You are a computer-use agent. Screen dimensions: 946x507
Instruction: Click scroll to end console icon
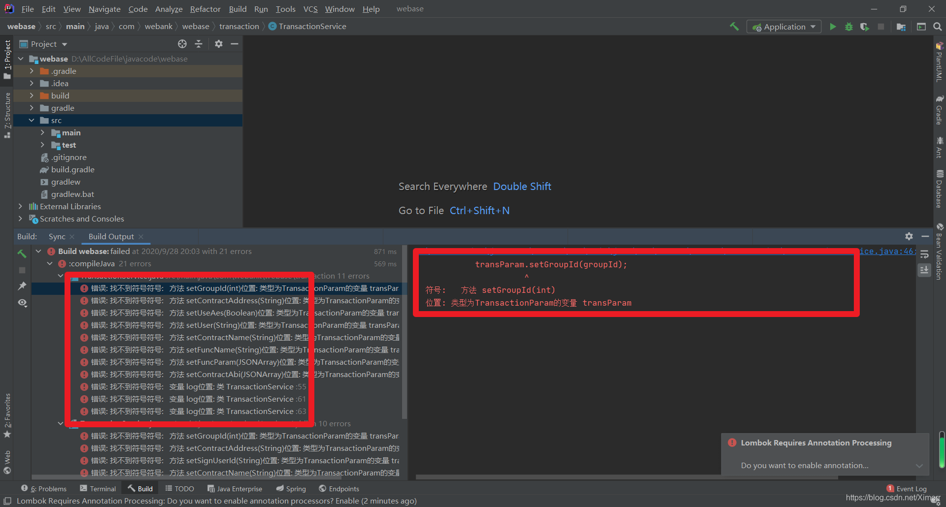(x=924, y=270)
